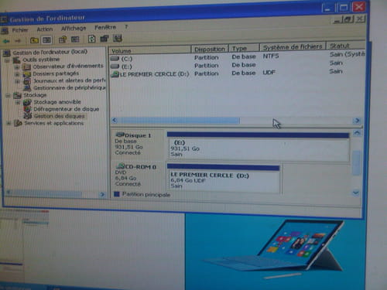Toggle the console tree view toolbar icon
387x290 pixels.
click(x=46, y=40)
